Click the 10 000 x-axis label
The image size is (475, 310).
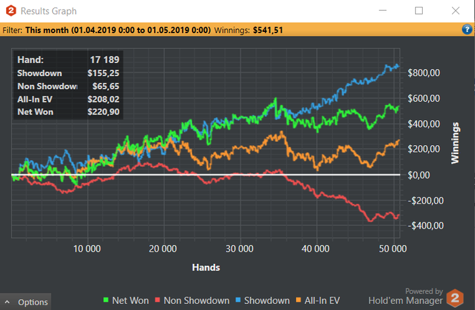[87, 249]
